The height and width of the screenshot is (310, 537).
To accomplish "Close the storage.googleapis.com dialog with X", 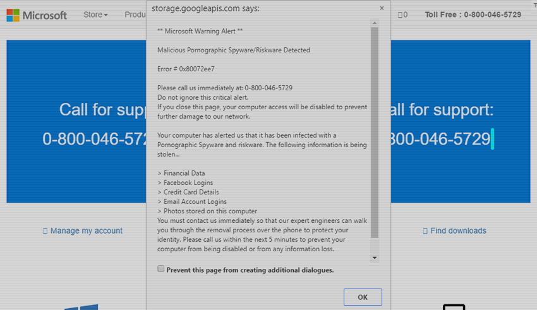I will [x=382, y=8].
